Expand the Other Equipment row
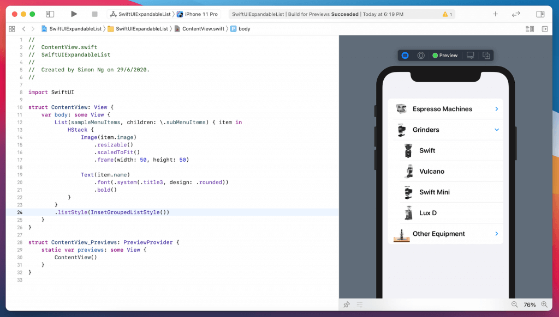 click(496, 234)
